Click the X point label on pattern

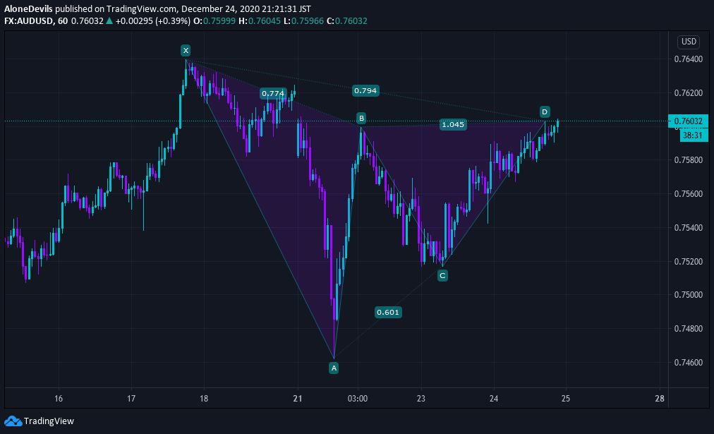[186, 51]
